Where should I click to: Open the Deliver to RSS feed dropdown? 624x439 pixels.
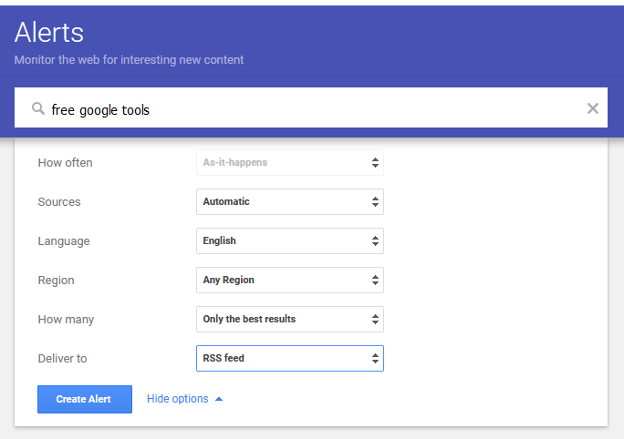pyautogui.click(x=290, y=358)
